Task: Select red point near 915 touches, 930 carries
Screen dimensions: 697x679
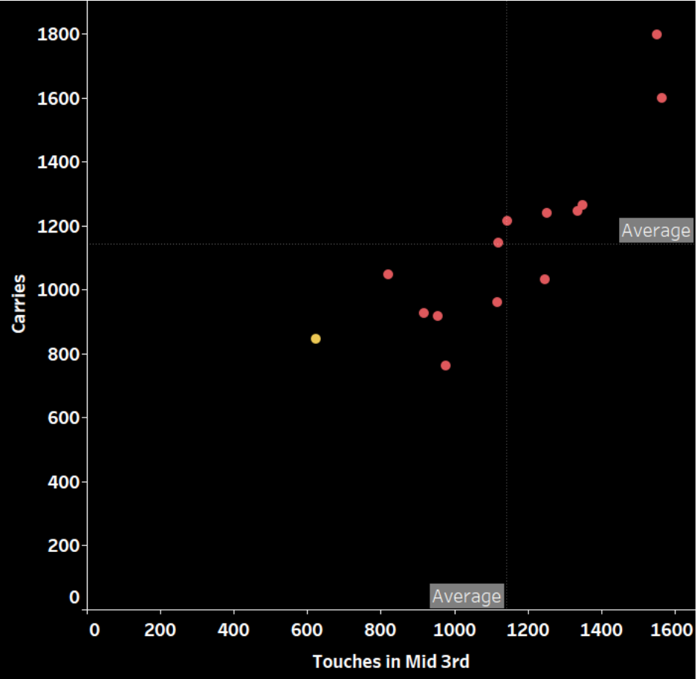Action: coord(424,313)
